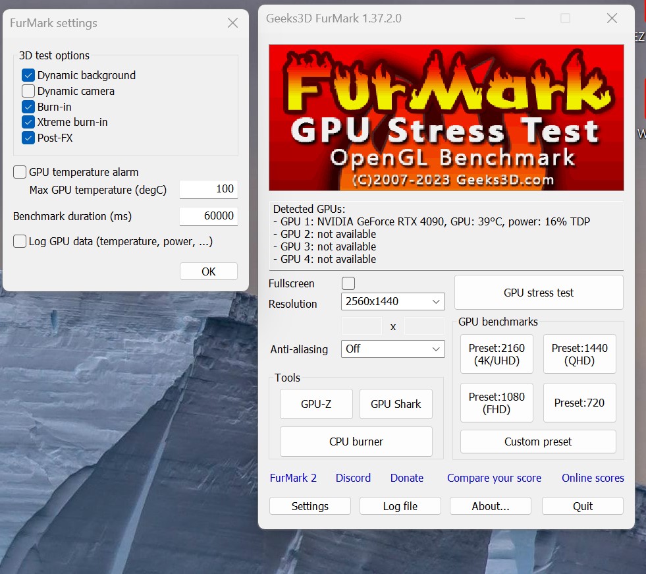Open the FurMark 2 link
The width and height of the screenshot is (646, 574).
[293, 478]
